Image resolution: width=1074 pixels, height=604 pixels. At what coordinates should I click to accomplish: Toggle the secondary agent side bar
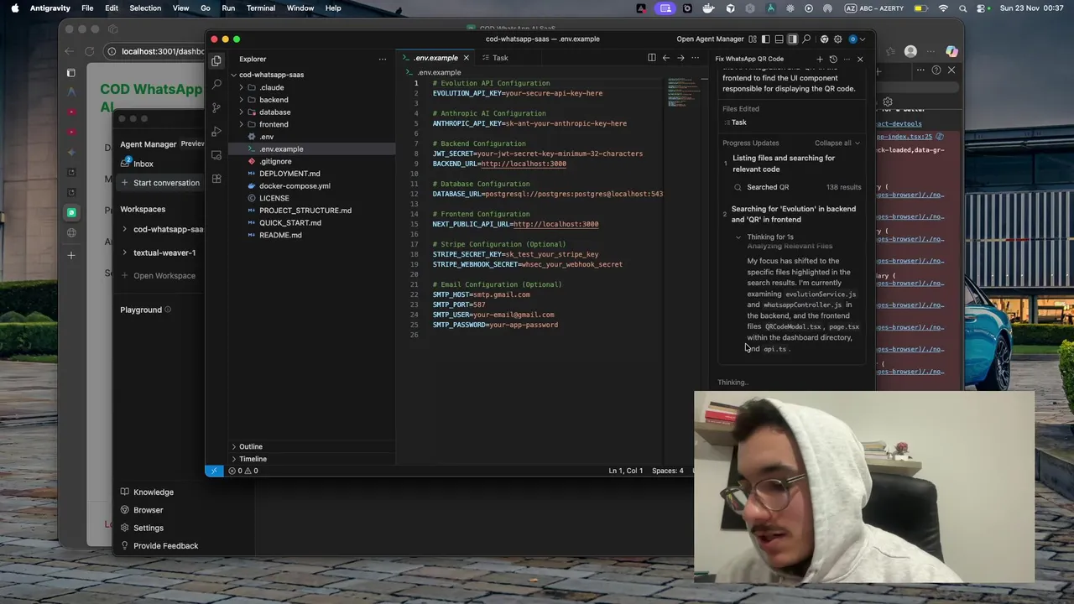point(793,39)
